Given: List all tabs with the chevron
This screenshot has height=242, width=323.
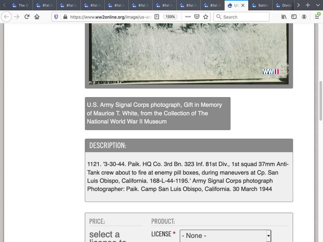Looking at the screenshot, I should (318, 5).
